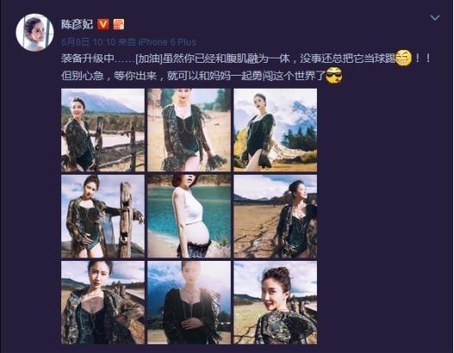Click the post text starting 装备升级中
The image size is (454, 353).
pos(246,67)
